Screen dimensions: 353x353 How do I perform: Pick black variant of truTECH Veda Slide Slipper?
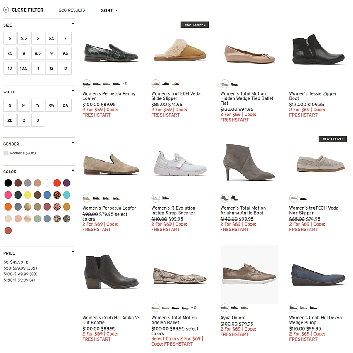(166, 84)
